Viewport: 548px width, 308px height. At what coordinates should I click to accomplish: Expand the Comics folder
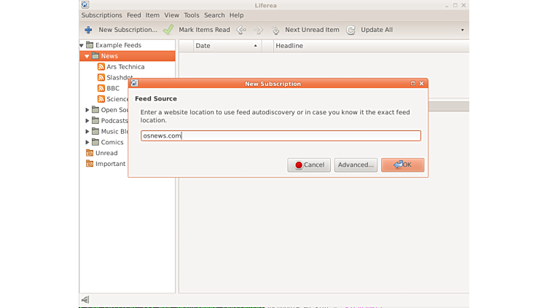(87, 142)
